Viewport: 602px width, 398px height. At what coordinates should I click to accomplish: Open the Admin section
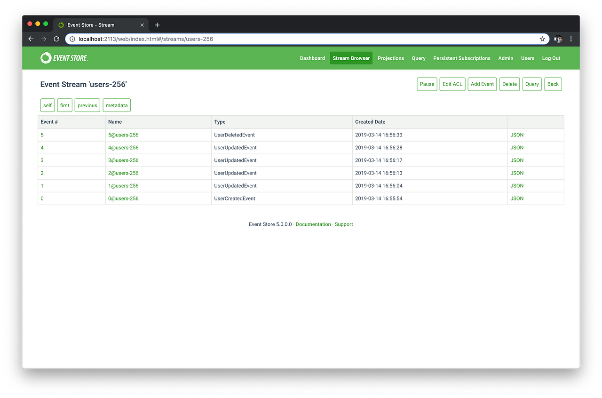pyautogui.click(x=505, y=58)
